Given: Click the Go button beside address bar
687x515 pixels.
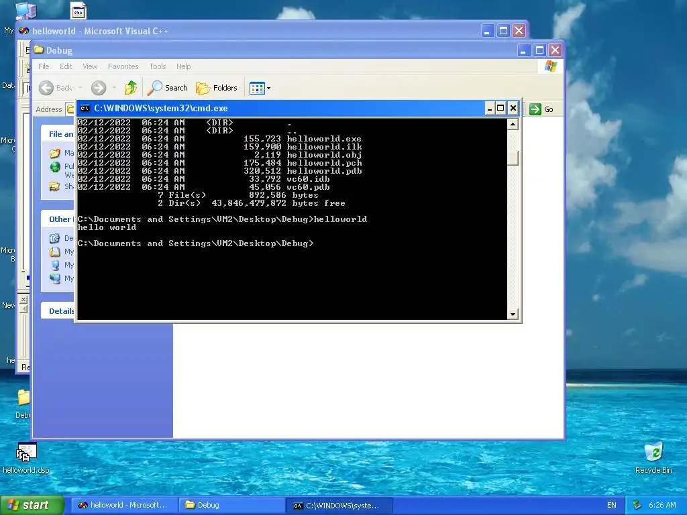Looking at the screenshot, I should (541, 109).
